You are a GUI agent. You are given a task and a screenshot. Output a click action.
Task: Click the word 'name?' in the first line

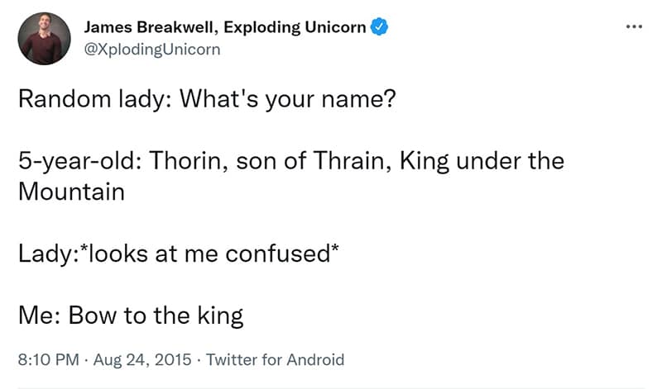click(358, 99)
